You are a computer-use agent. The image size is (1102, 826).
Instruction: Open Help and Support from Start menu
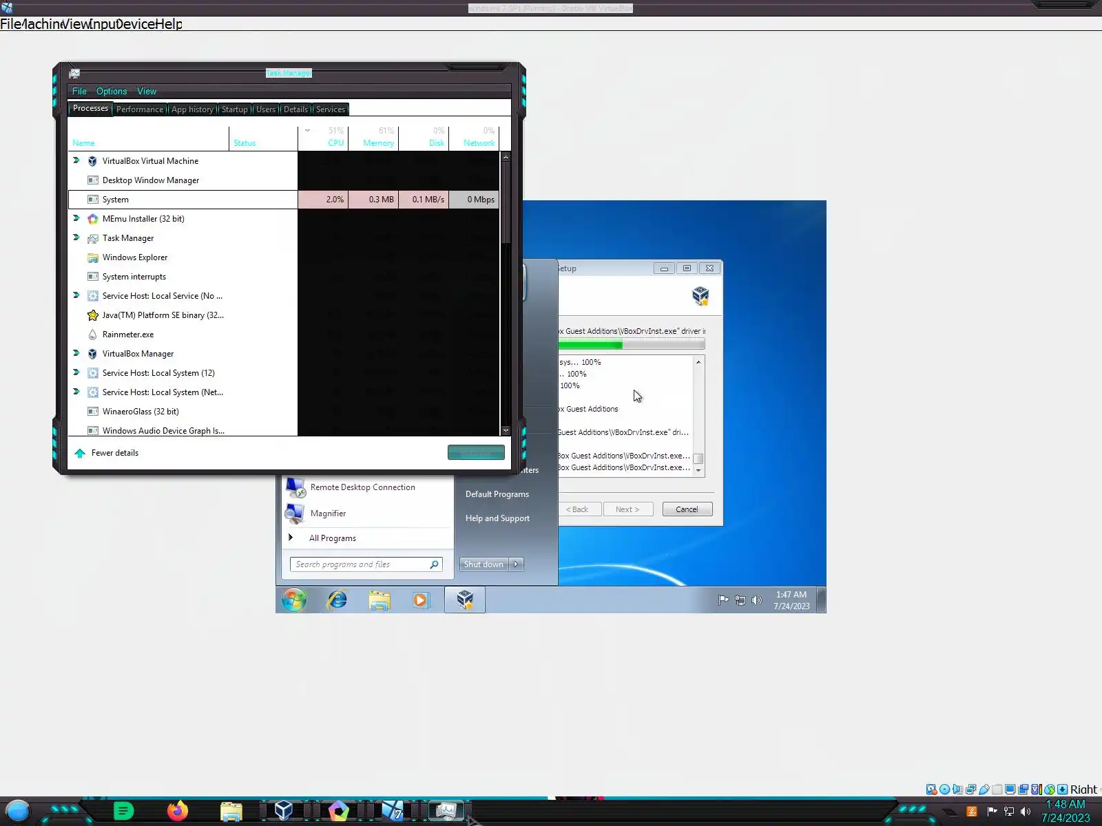pos(497,518)
